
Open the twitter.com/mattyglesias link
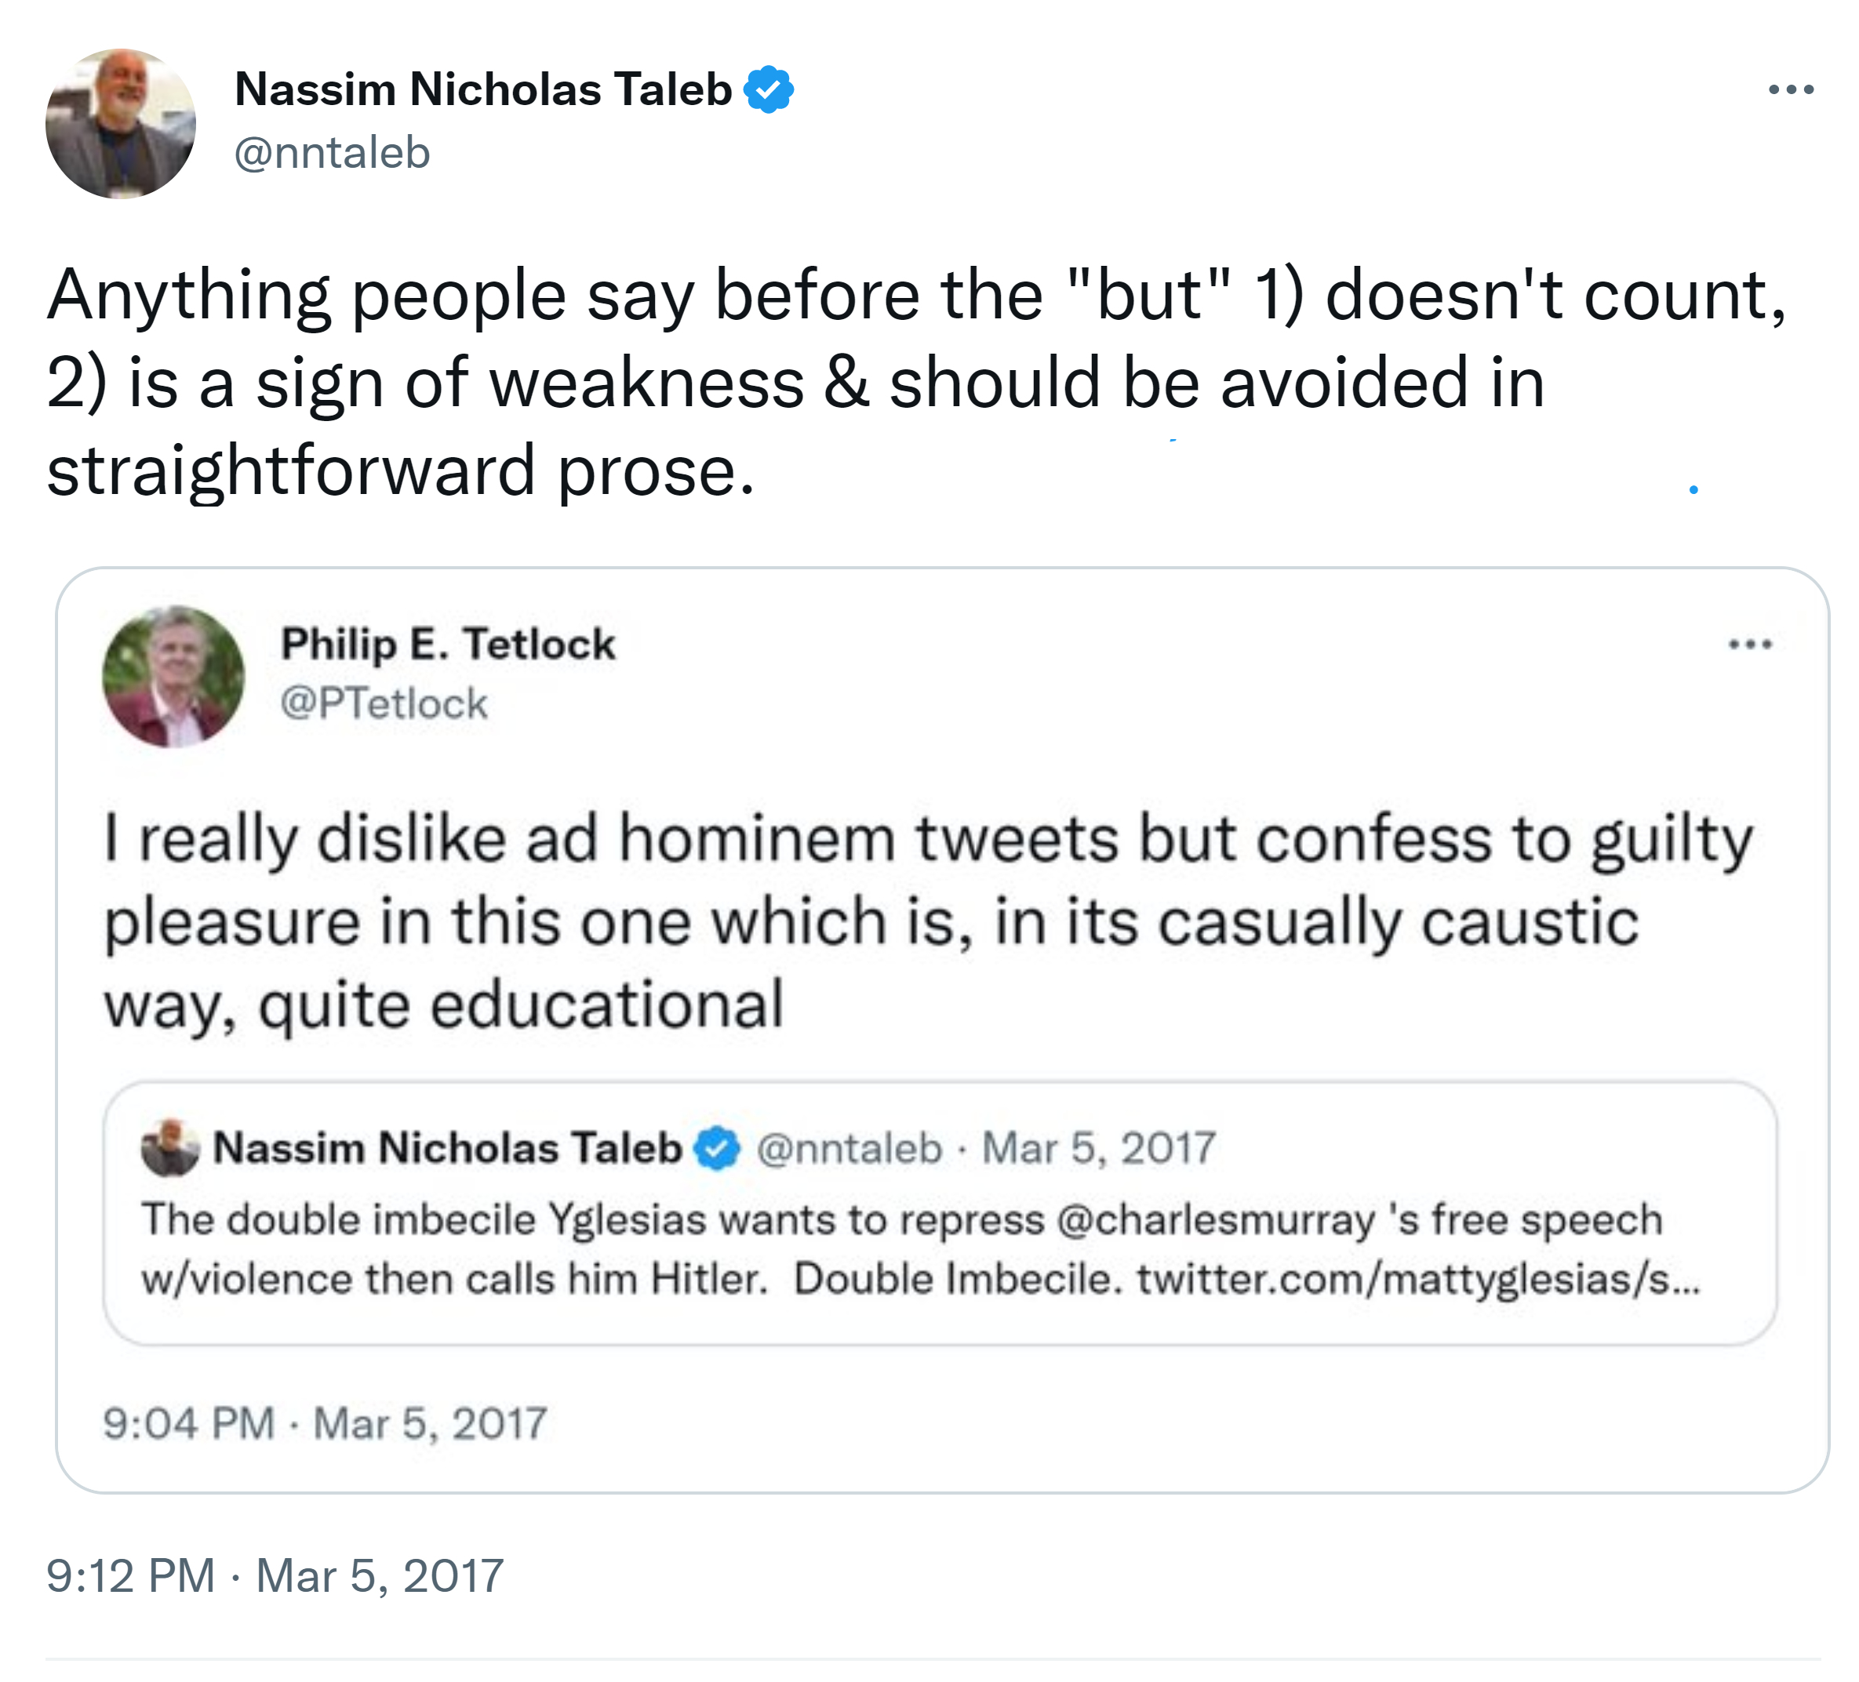click(1417, 1278)
